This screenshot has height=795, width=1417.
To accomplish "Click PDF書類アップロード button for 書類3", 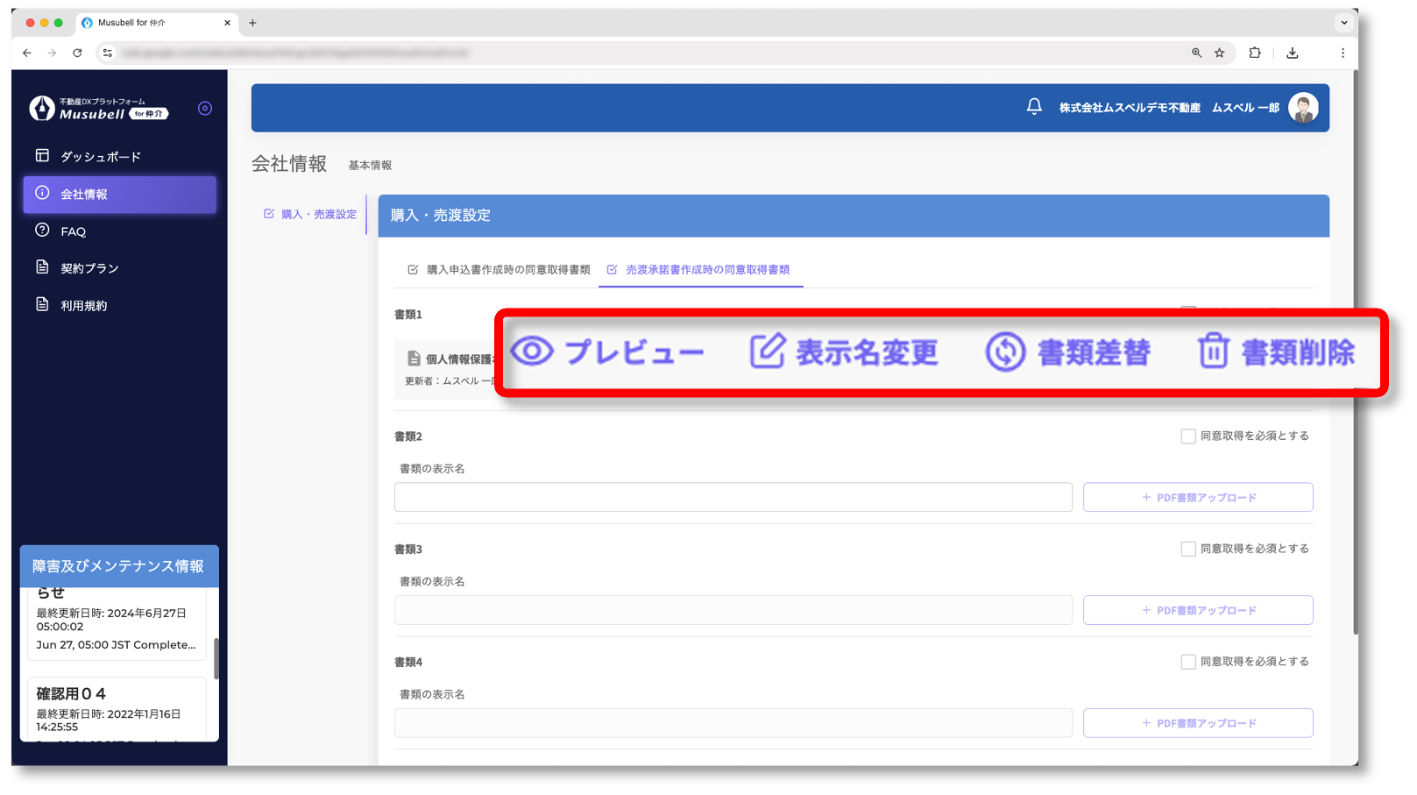I will point(1197,611).
